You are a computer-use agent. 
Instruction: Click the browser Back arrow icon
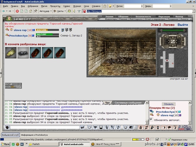(4, 11)
